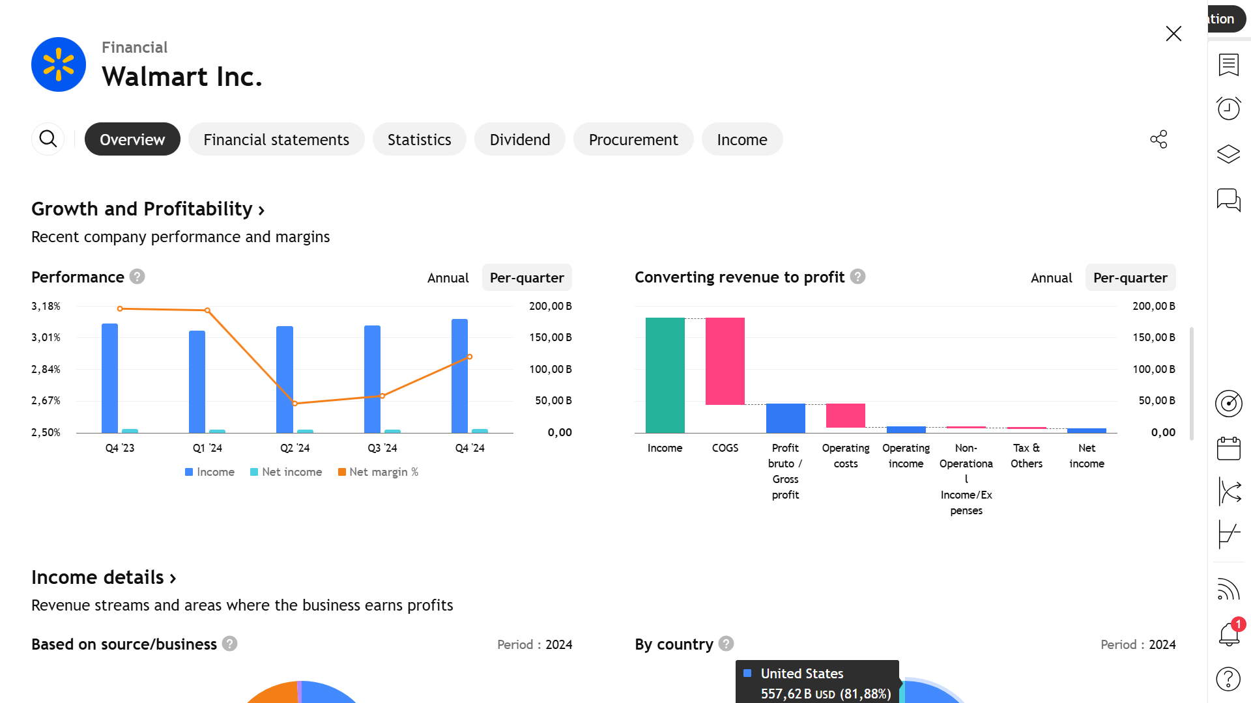Set Performance chart to Annual

click(x=448, y=278)
